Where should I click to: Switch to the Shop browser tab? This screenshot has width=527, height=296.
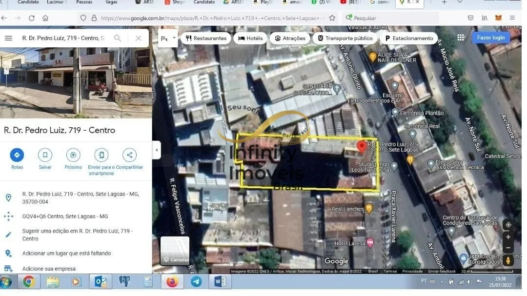[175, 2]
